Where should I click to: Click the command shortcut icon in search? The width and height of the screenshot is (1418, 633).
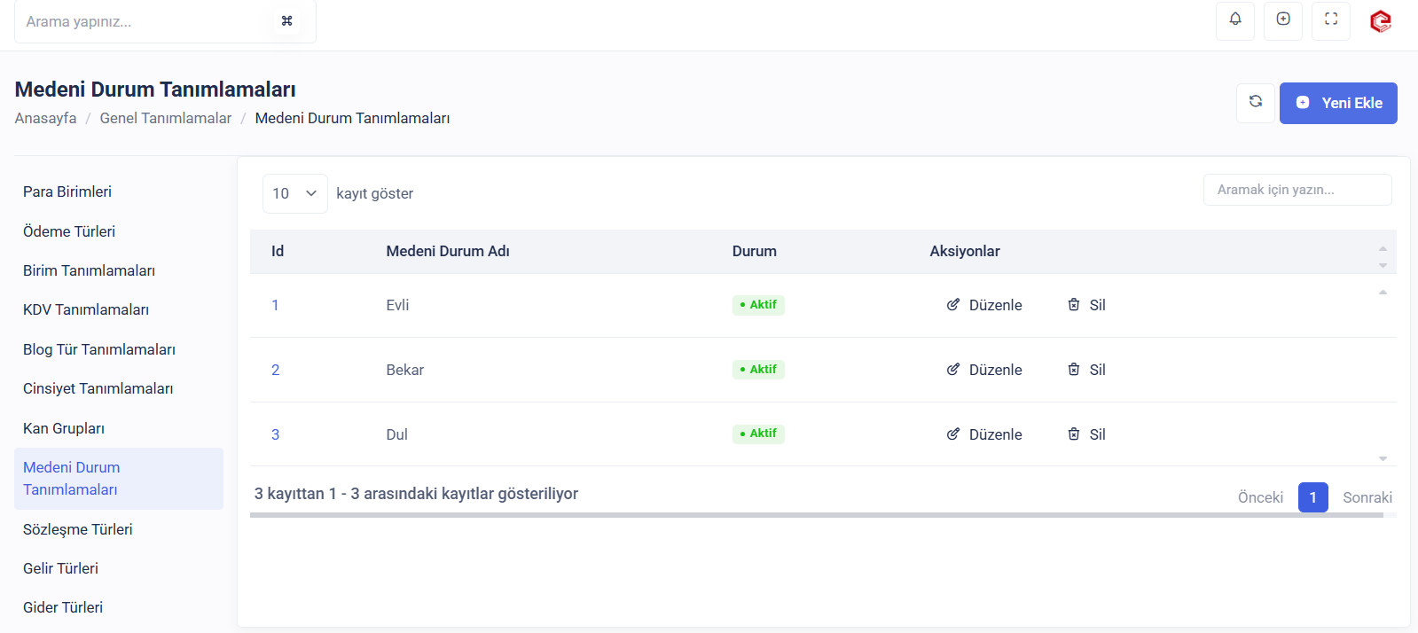(286, 21)
